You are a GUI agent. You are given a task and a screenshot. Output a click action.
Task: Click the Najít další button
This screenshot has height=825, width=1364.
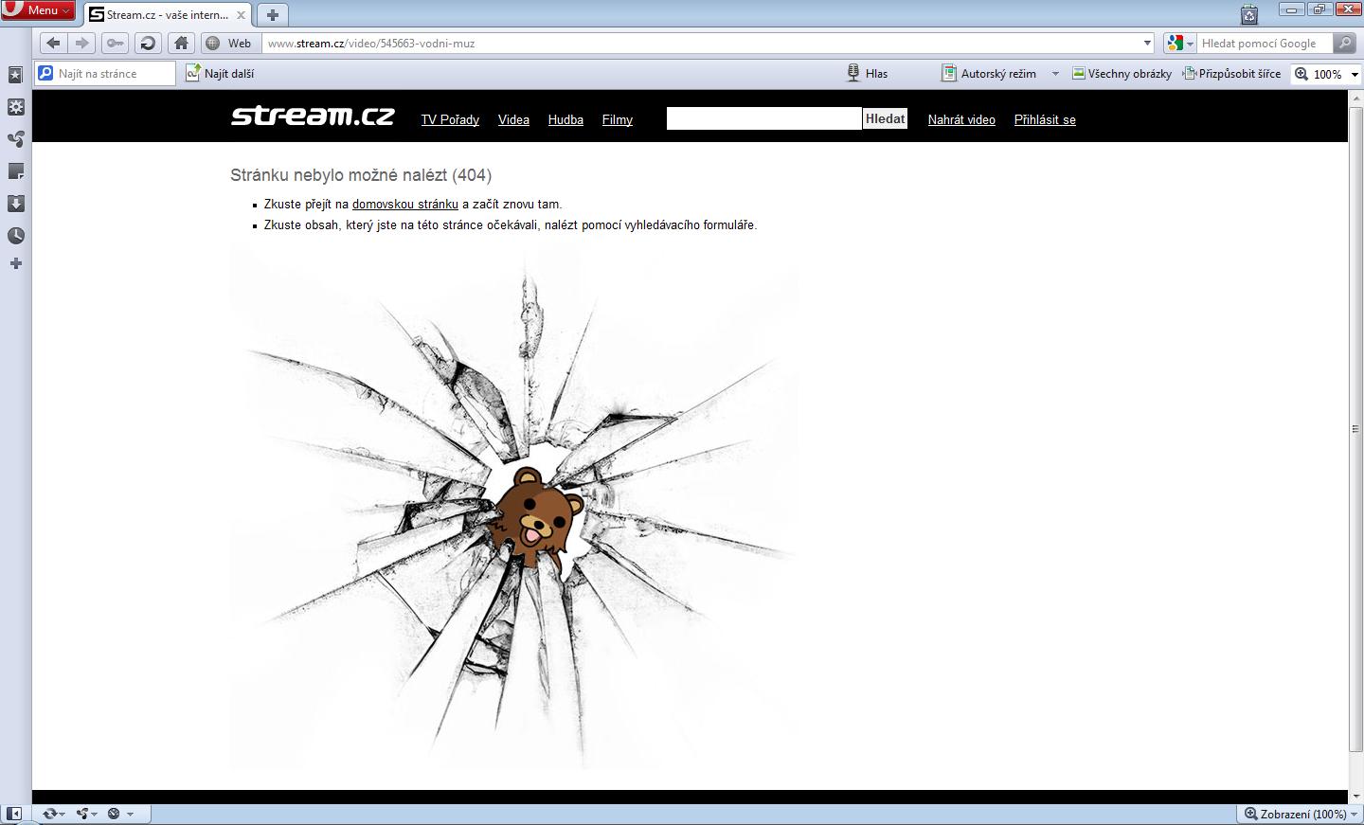point(220,73)
